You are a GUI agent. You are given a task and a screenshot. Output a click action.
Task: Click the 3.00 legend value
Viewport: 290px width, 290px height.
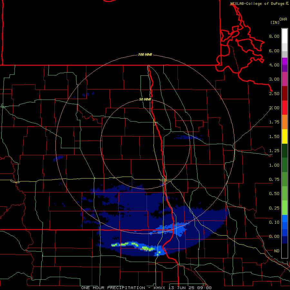[274, 79]
